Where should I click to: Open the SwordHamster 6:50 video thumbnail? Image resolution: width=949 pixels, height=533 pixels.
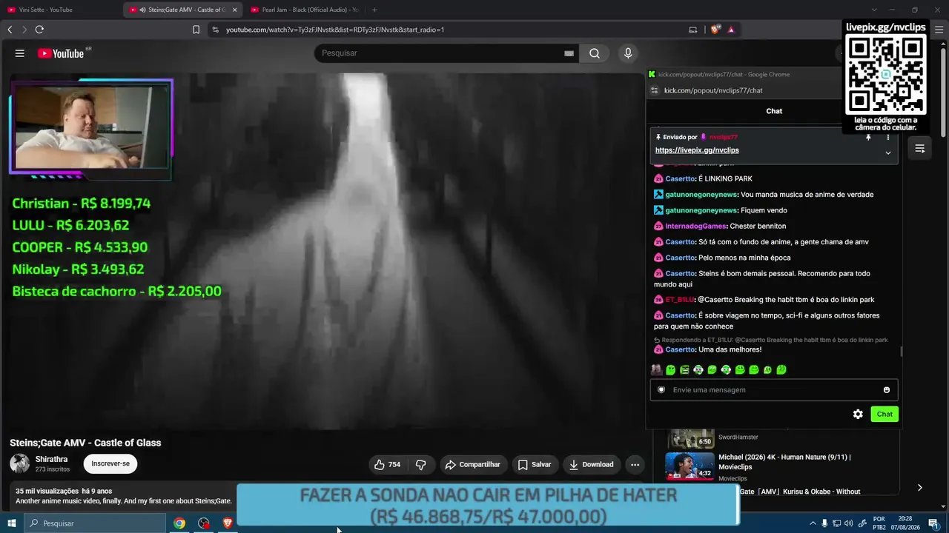(690, 438)
